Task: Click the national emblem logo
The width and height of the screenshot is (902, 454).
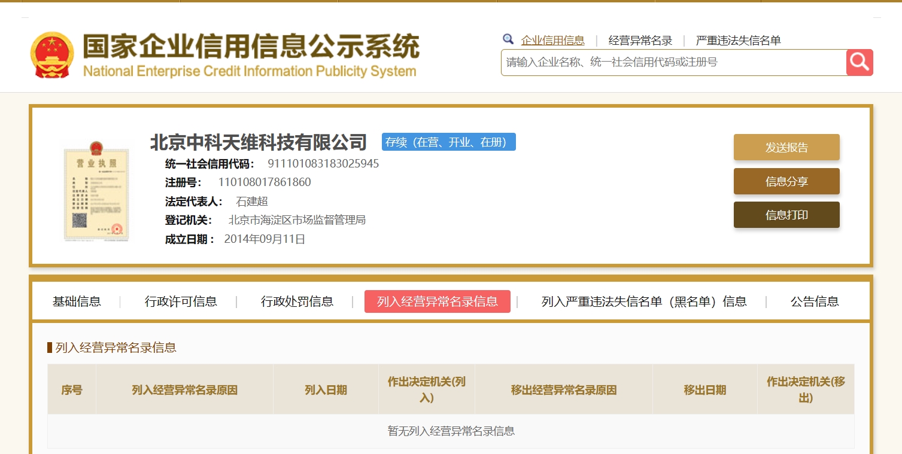Action: tap(52, 55)
